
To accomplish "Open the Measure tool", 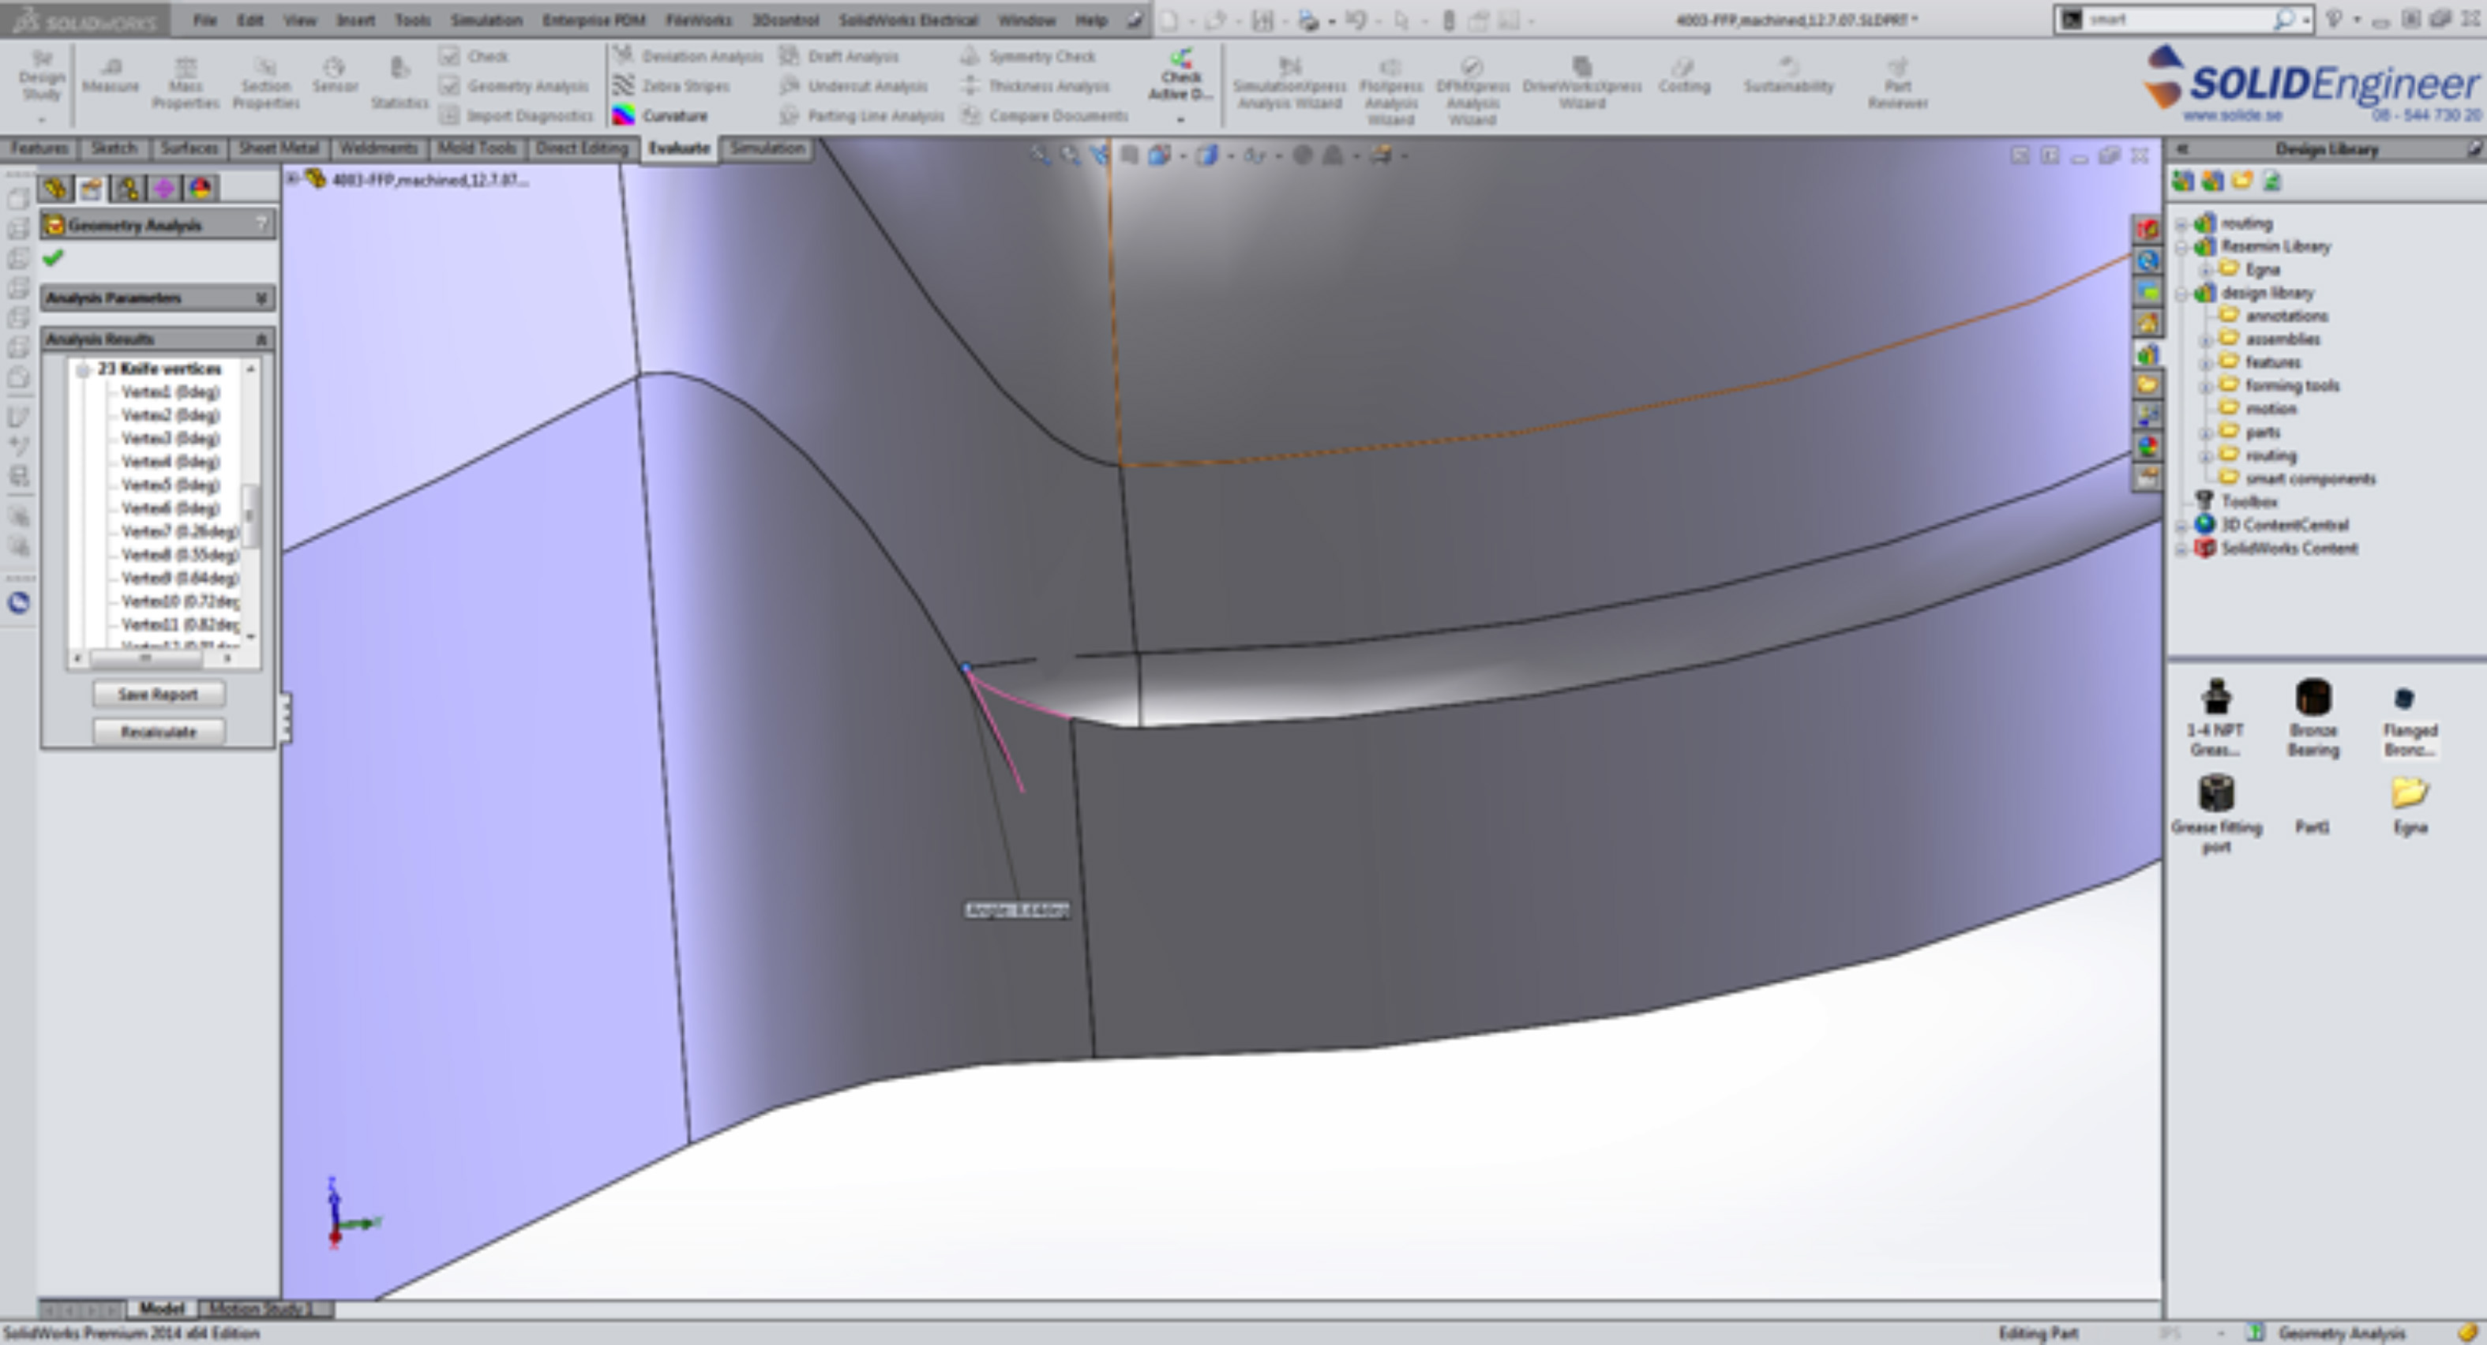I will tap(111, 73).
